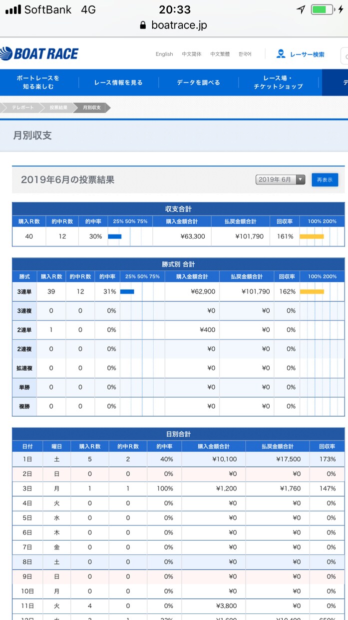Open データを調べる menu
Image resolution: width=348 pixels, height=620 pixels.
[198, 82]
